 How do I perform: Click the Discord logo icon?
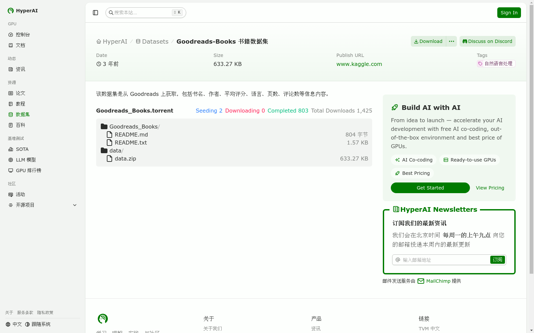point(465,41)
